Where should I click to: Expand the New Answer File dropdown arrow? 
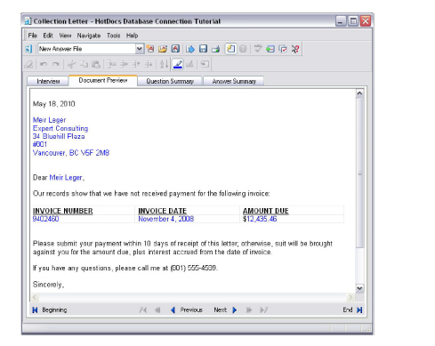pyautogui.click(x=139, y=49)
